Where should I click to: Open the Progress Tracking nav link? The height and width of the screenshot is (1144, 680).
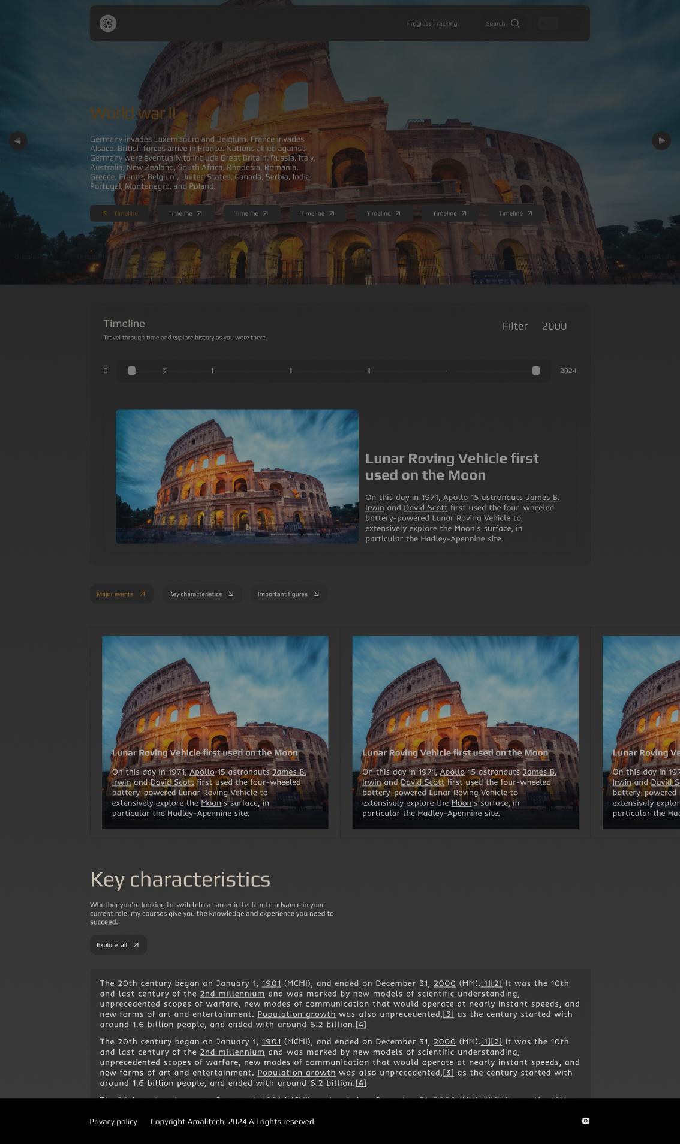(432, 24)
